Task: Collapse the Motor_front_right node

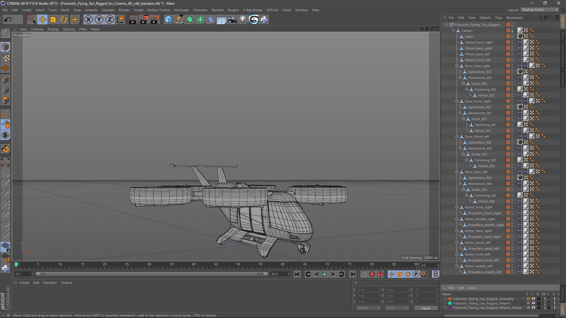Action: (457, 207)
